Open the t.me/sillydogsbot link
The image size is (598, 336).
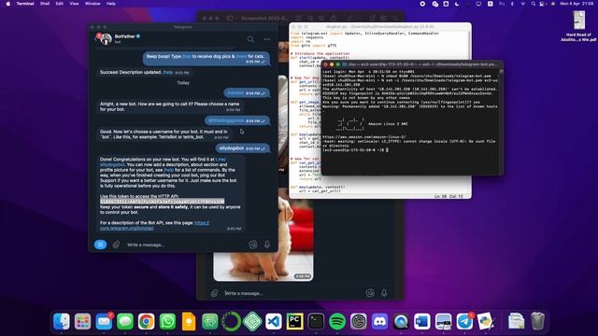click(164, 161)
